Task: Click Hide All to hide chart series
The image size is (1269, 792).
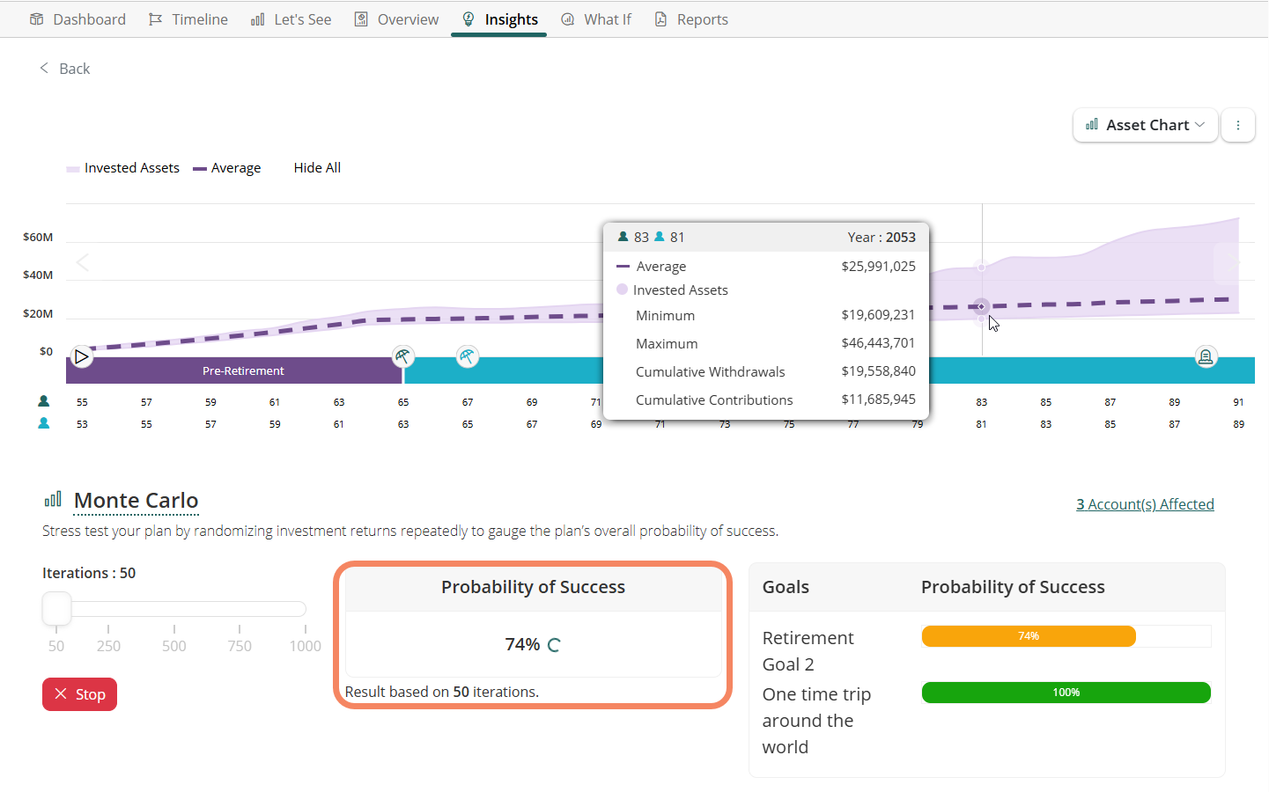Action: coord(317,168)
